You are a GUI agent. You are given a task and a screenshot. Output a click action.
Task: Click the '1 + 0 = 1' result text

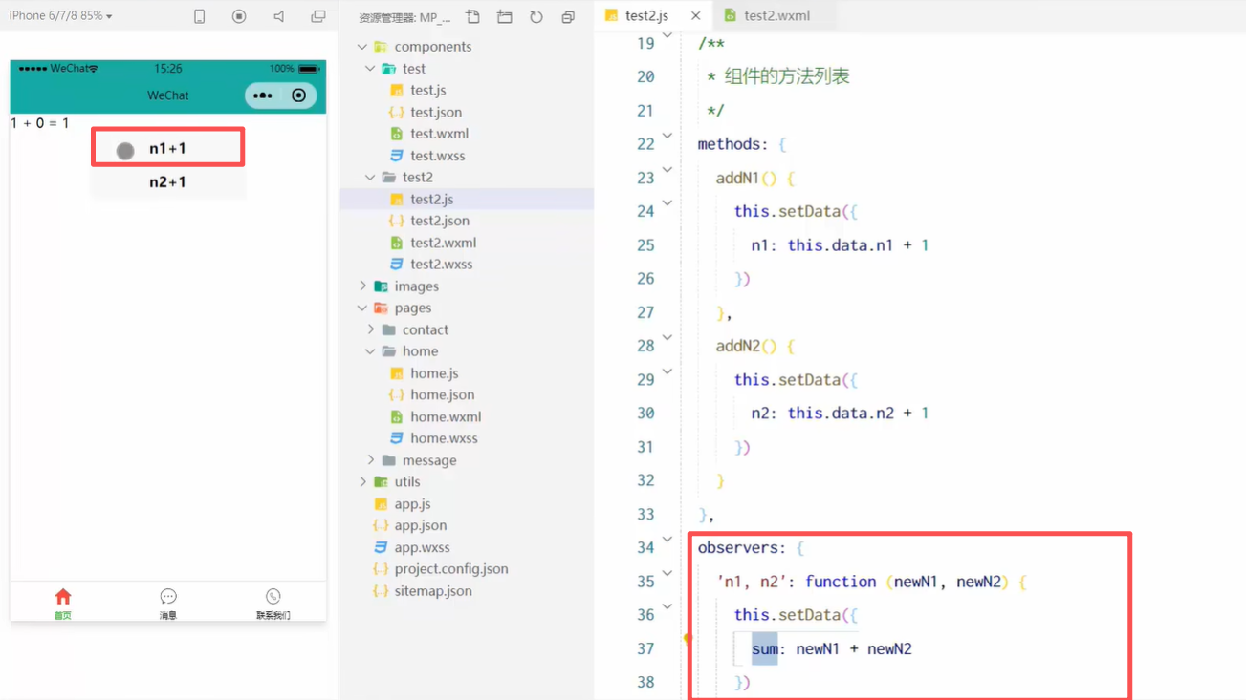[39, 123]
